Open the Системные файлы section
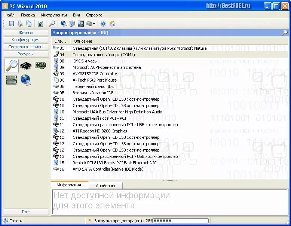Screen dimensions: 291x226 click(26, 47)
